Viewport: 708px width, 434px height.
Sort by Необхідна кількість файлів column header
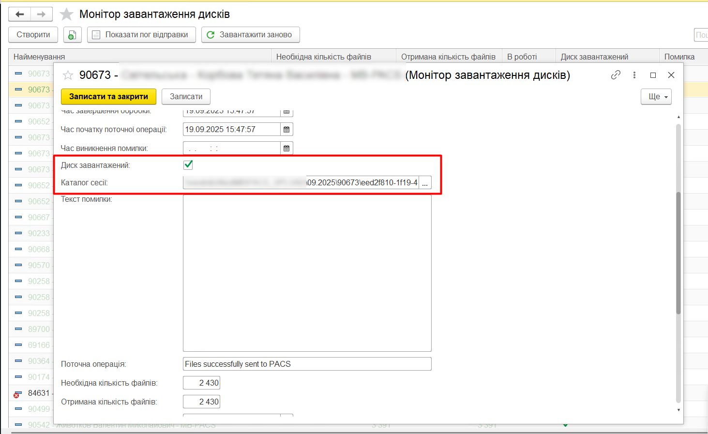(x=323, y=57)
